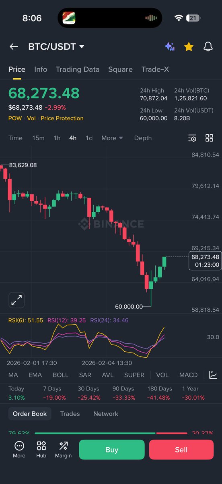The image size is (222, 484).
Task: Open BTC/USDT pair selector dropdown
Action: (56, 47)
